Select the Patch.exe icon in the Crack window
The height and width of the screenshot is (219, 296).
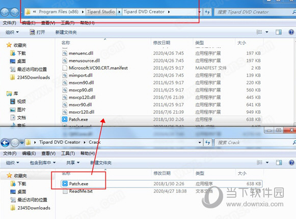click(65, 183)
